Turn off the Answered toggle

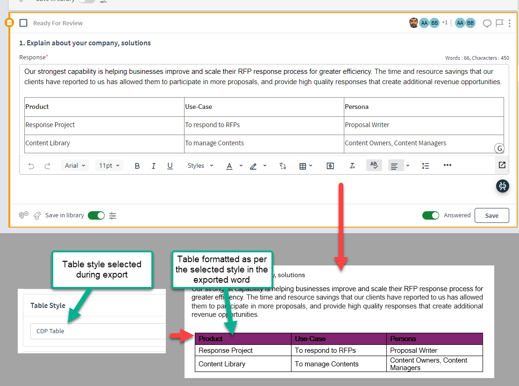pyautogui.click(x=431, y=215)
